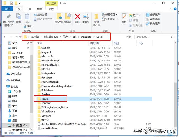The height and width of the screenshot is (137, 179).
Task: Select the Tencent folder
Action: [94, 103]
